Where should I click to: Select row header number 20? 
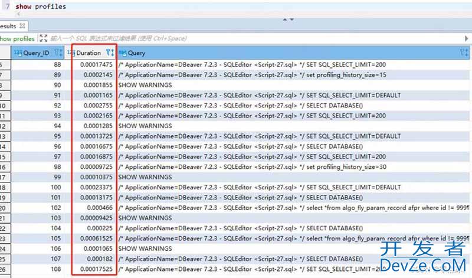point(5,208)
